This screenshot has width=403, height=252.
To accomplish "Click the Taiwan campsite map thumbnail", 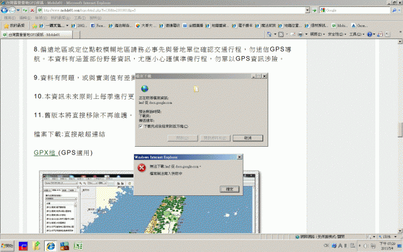I will pos(149,202).
